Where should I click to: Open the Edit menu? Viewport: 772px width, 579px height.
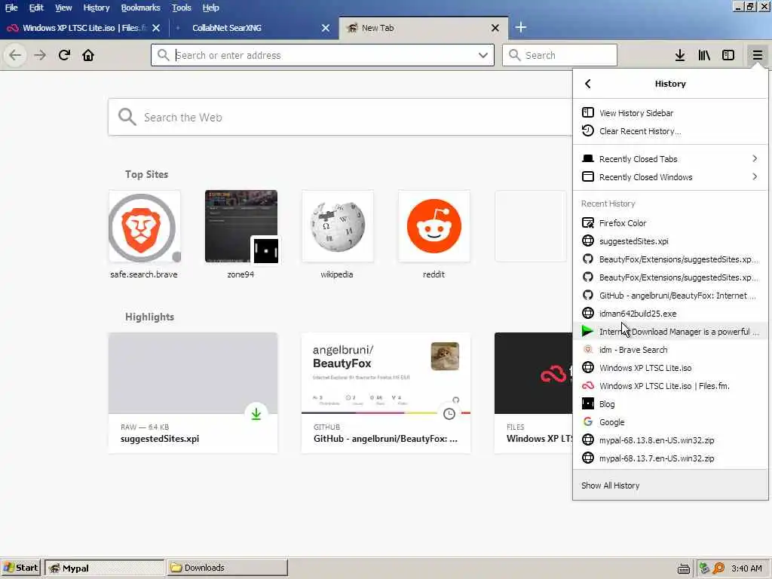point(36,8)
